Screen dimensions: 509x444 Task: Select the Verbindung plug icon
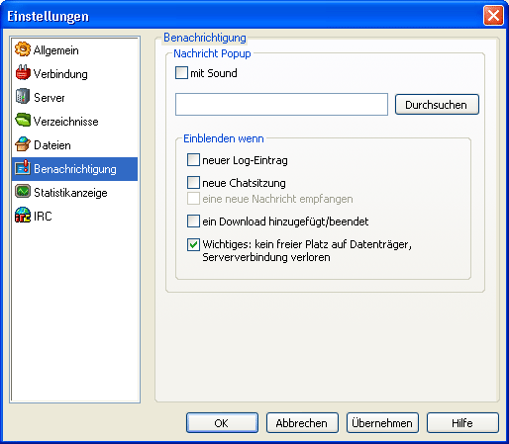click(x=23, y=73)
